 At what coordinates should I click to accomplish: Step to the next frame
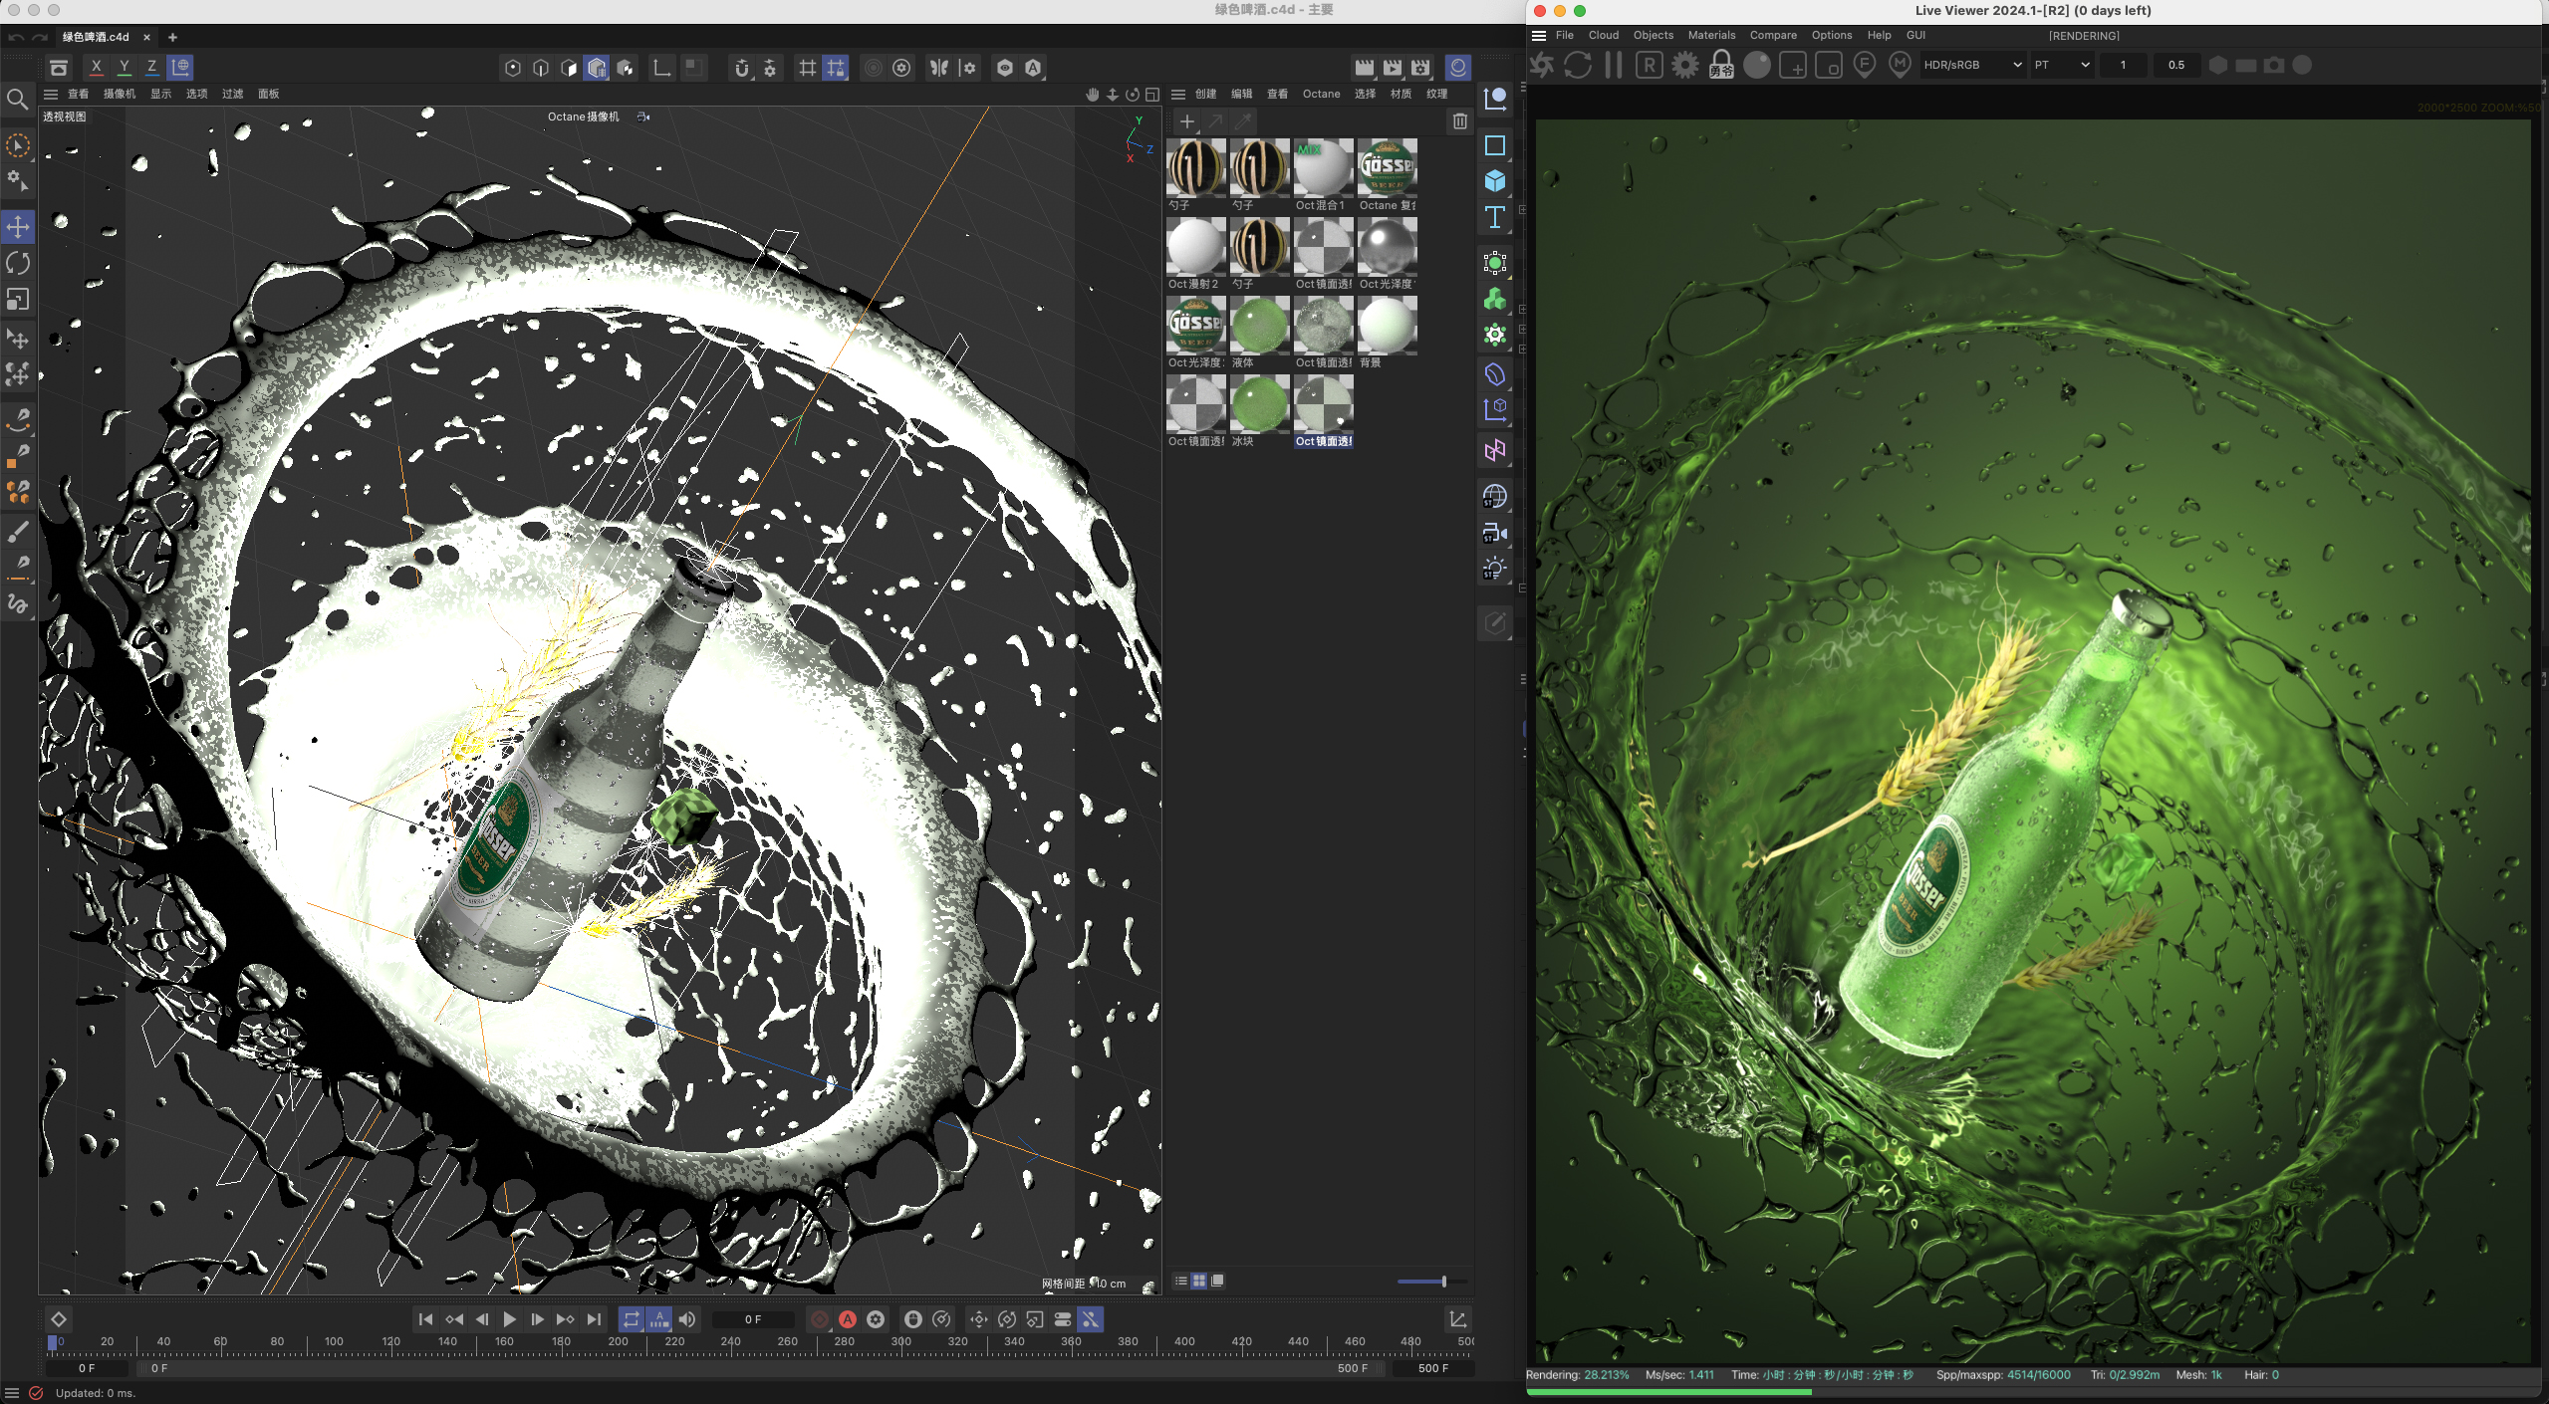point(537,1319)
